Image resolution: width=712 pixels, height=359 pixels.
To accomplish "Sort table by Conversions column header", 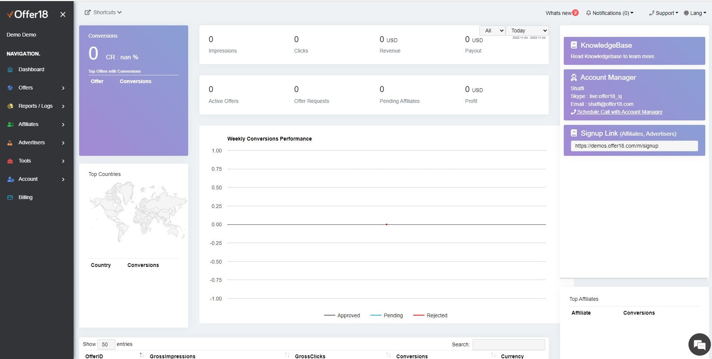I will [412, 356].
